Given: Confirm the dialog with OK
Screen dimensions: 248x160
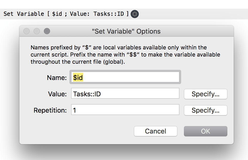Looking at the screenshot, I should click(205, 131).
